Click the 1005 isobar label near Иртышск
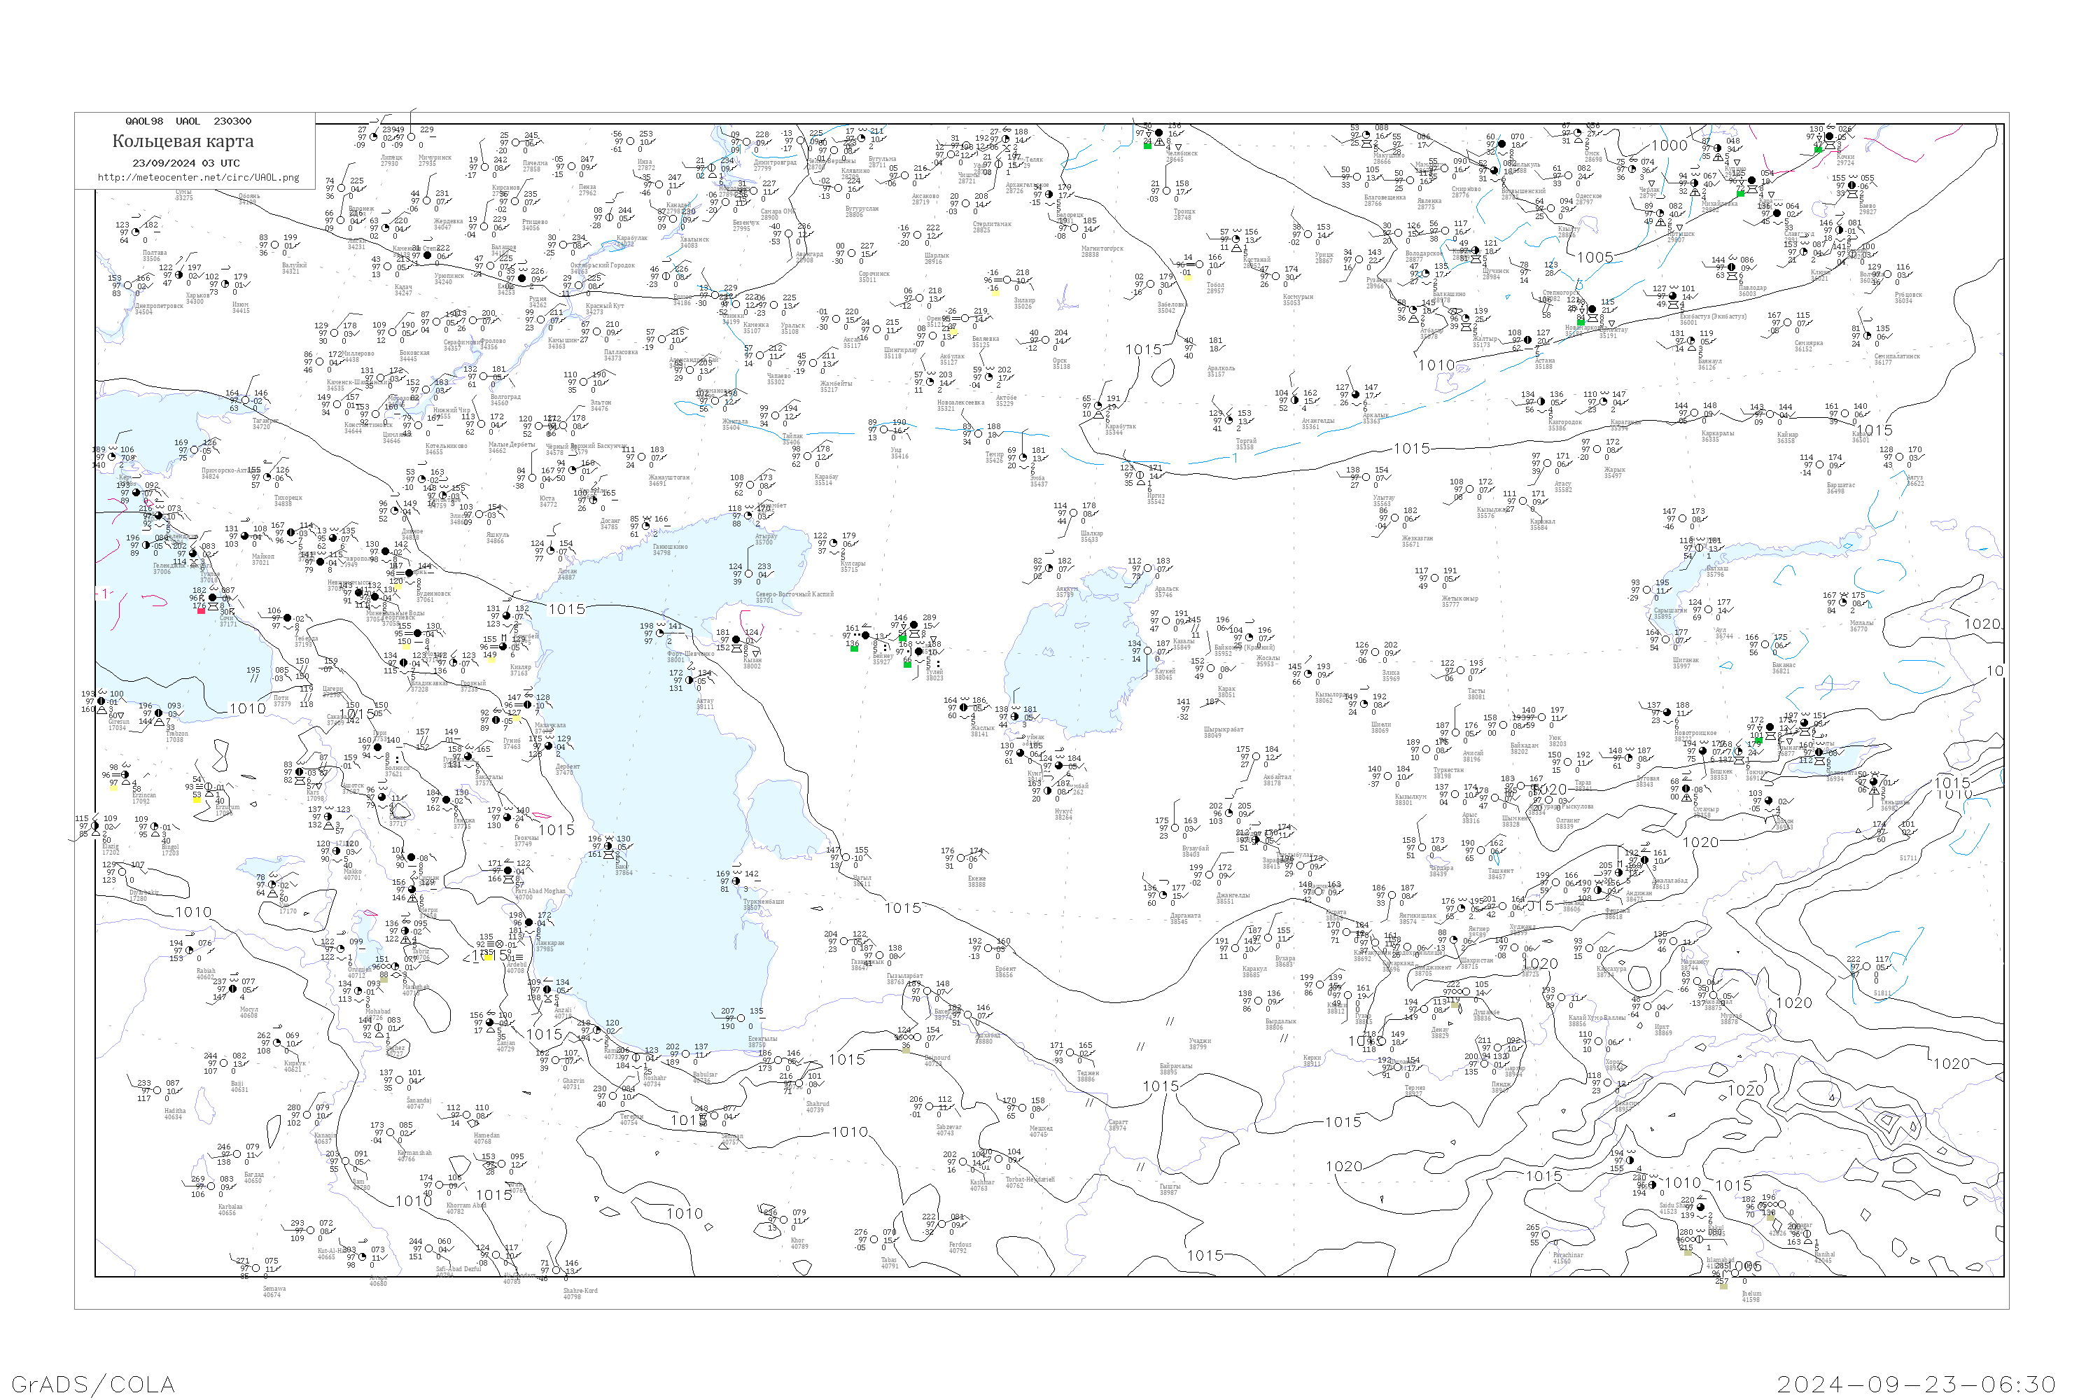Screen dimensions: 2100x1400 (1595, 257)
